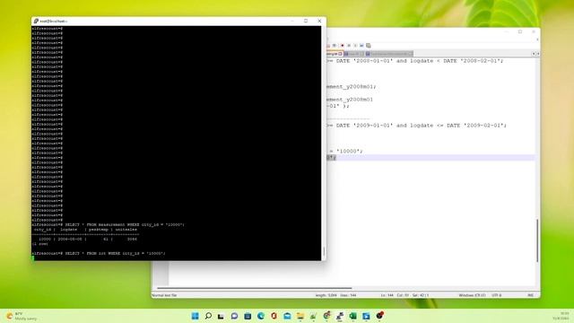Click the highlighted current line in Notepad++
The width and height of the screenshot is (574, 323).
click(430, 158)
